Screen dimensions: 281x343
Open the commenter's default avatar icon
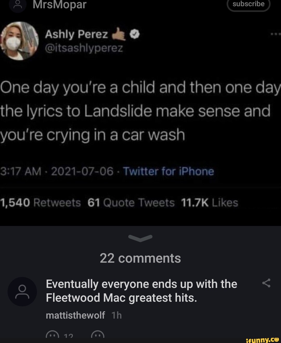(x=22, y=292)
